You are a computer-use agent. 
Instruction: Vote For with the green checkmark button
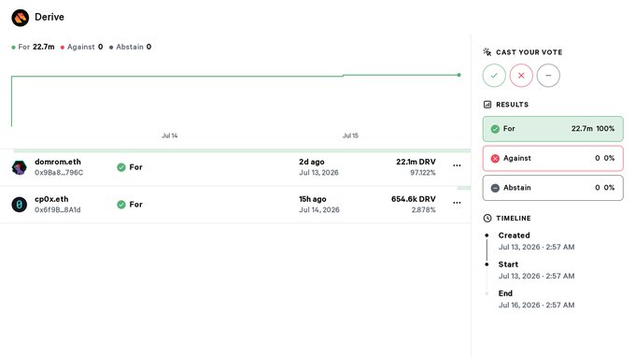tap(494, 76)
